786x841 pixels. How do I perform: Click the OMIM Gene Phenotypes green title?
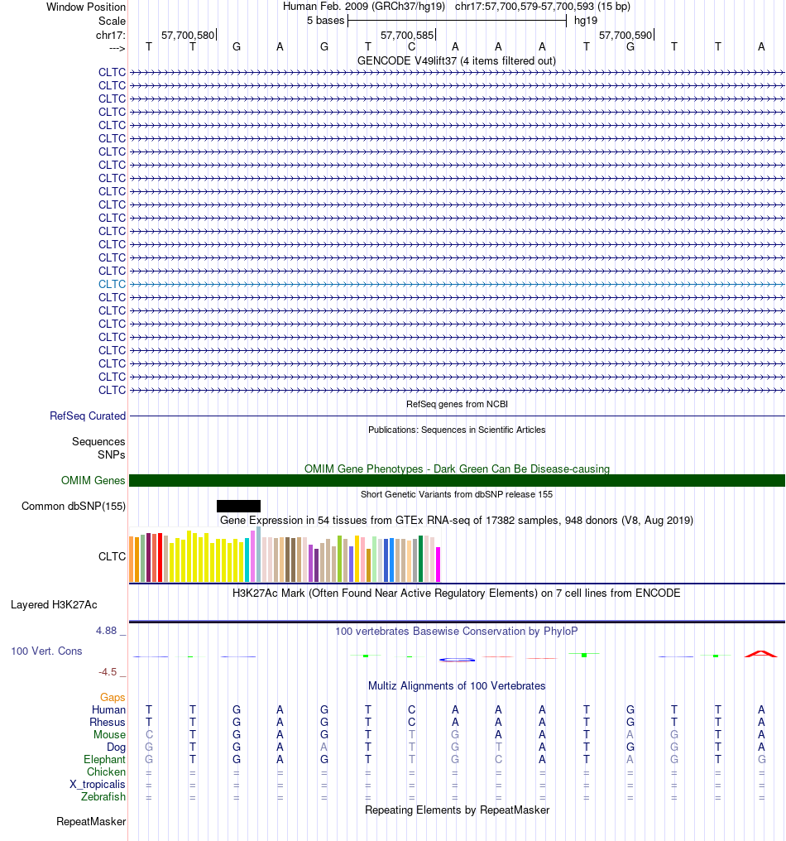pyautogui.click(x=457, y=469)
